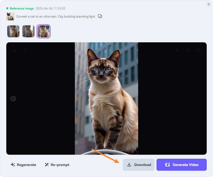Click the green Reference Image label
This screenshot has width=213, height=177.
click(x=22, y=9)
